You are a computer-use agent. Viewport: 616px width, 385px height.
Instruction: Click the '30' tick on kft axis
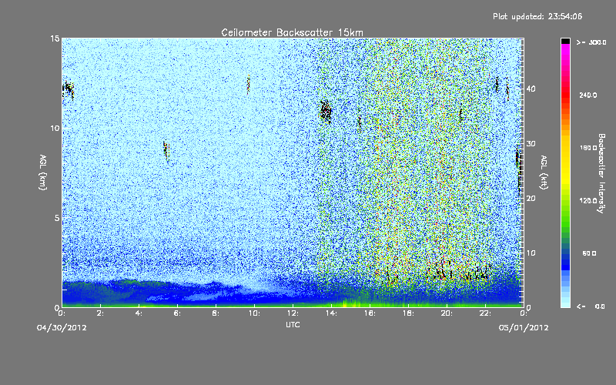531,144
